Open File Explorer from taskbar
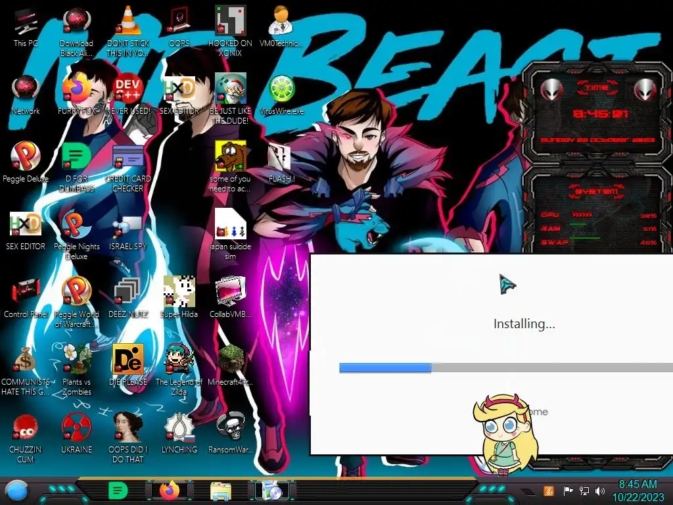The image size is (673, 505). [x=221, y=491]
